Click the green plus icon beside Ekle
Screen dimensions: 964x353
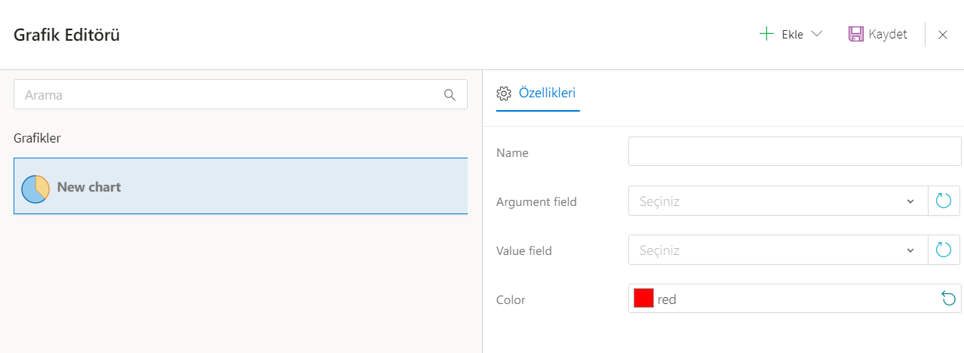(x=766, y=34)
